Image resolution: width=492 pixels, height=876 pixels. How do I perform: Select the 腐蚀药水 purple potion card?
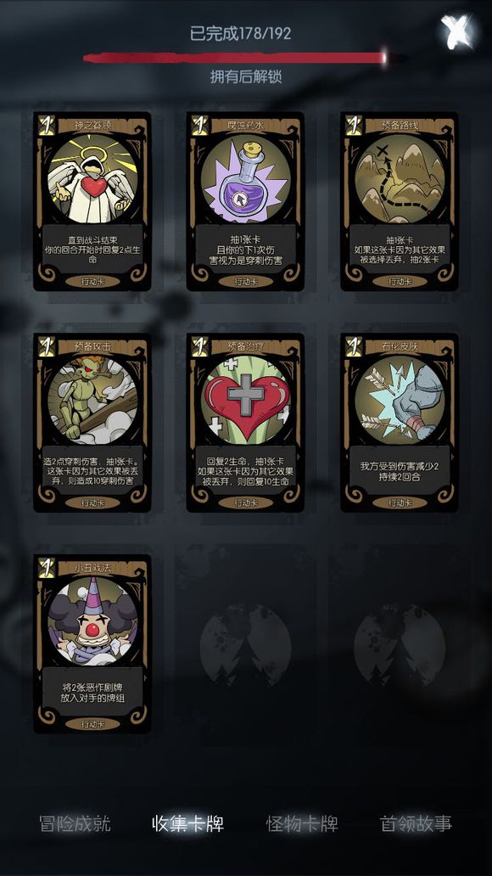coord(246,202)
